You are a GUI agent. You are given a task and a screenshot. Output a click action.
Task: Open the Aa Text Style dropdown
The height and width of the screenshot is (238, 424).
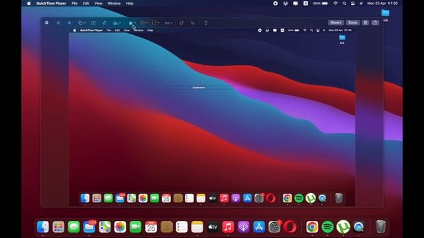[168, 23]
